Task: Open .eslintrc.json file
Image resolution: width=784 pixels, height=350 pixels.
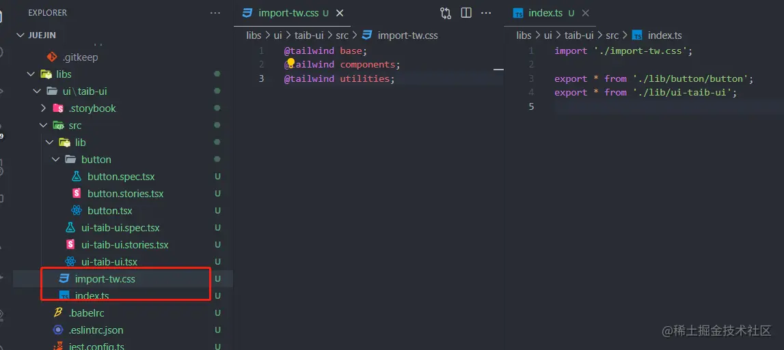Action: [x=96, y=330]
